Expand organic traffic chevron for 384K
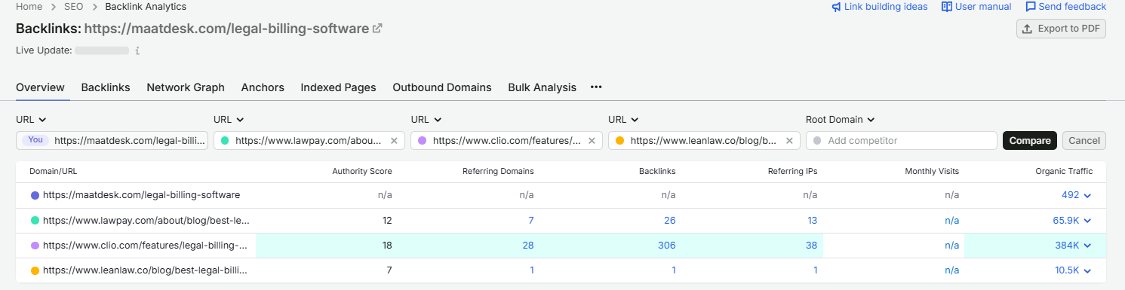The width and height of the screenshot is (1125, 290). [x=1088, y=246]
